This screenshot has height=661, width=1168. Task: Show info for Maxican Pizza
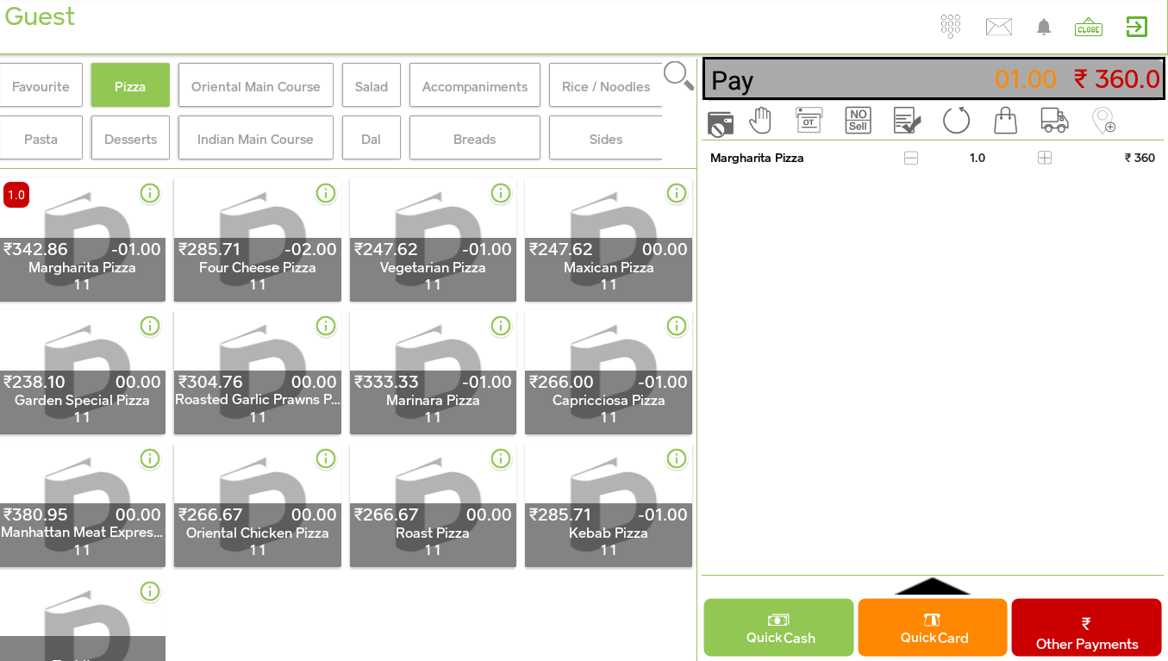pos(677,193)
